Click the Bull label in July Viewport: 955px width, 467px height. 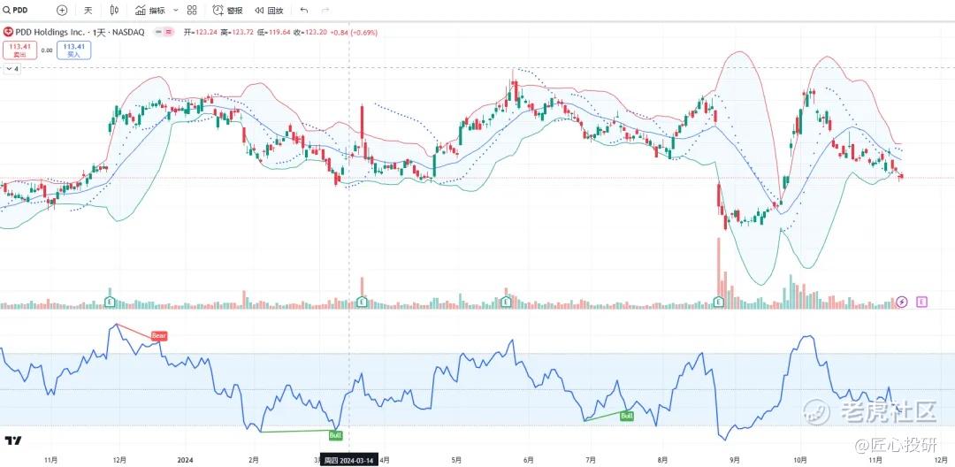click(x=627, y=417)
